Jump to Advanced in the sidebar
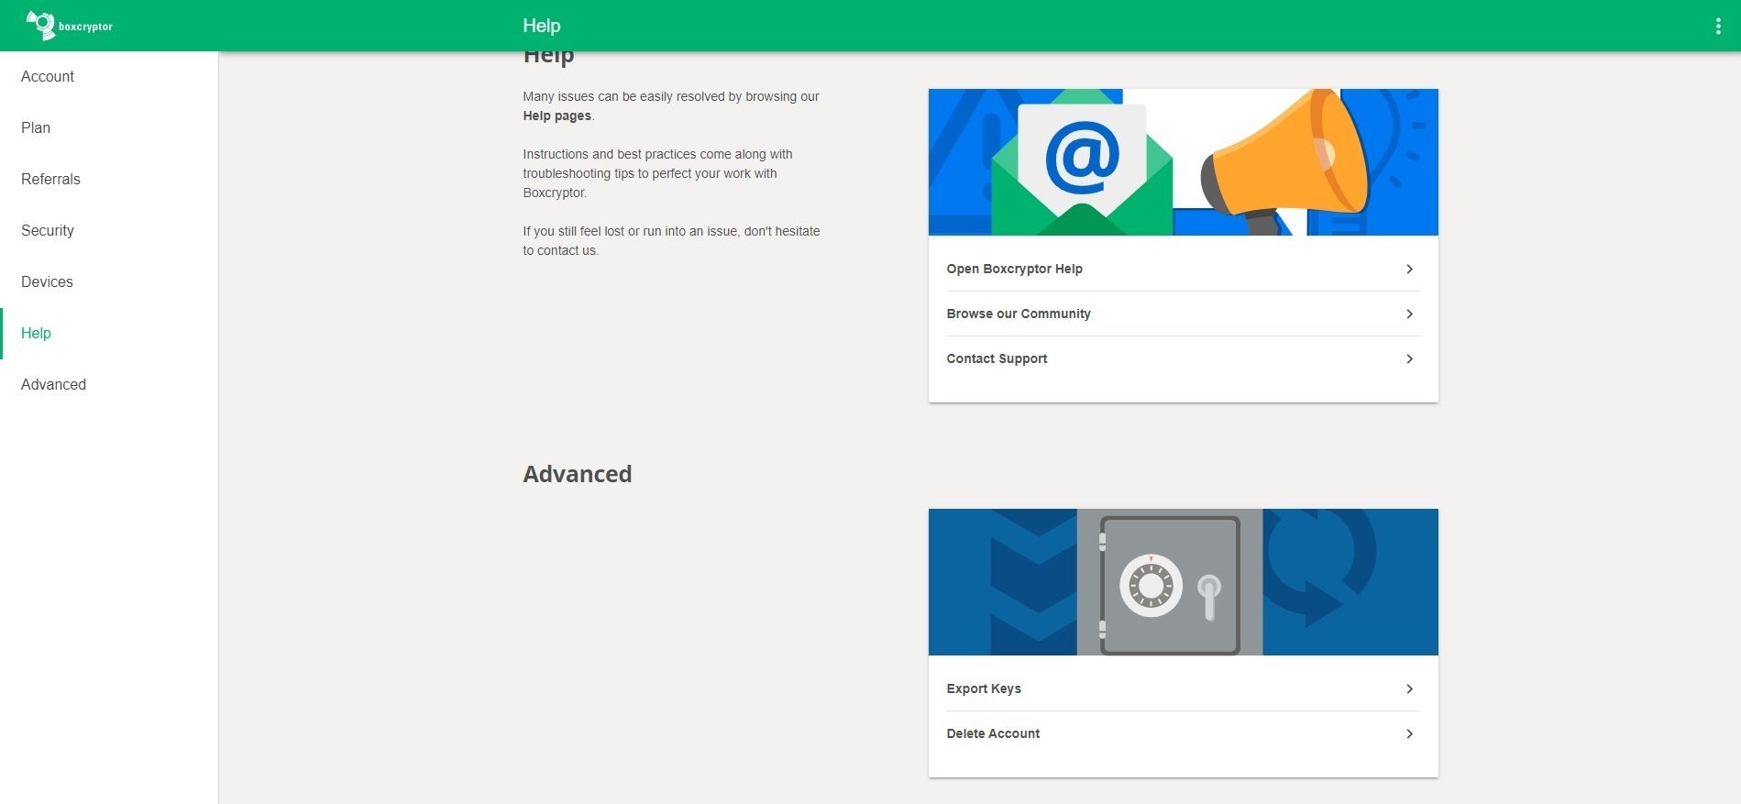Image resolution: width=1741 pixels, height=804 pixels. point(109,385)
